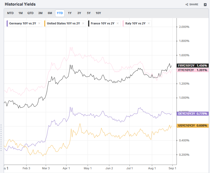Viewport: 210px width, 173px height.
Task: Click the 0.400% axis label
Action: click(x=184, y=140)
